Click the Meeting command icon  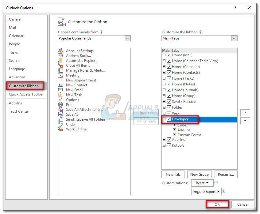(60, 75)
